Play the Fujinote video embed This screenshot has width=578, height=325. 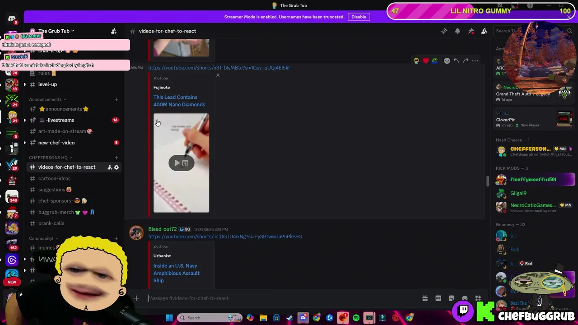177,163
